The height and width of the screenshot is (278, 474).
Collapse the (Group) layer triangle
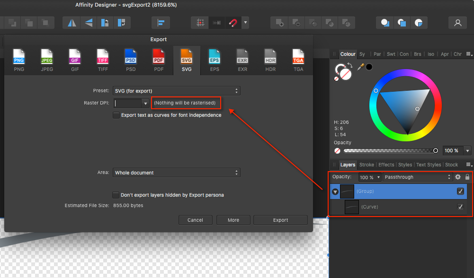pyautogui.click(x=335, y=191)
